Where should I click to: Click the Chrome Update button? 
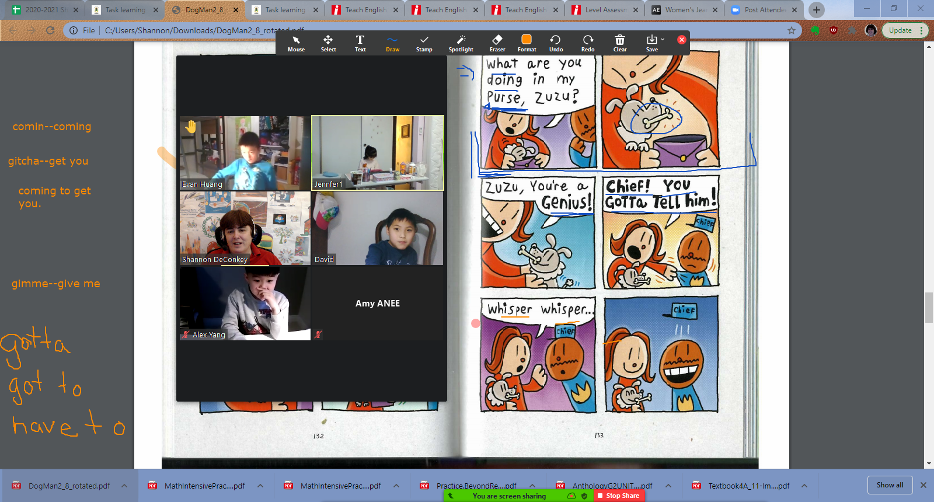(x=900, y=30)
